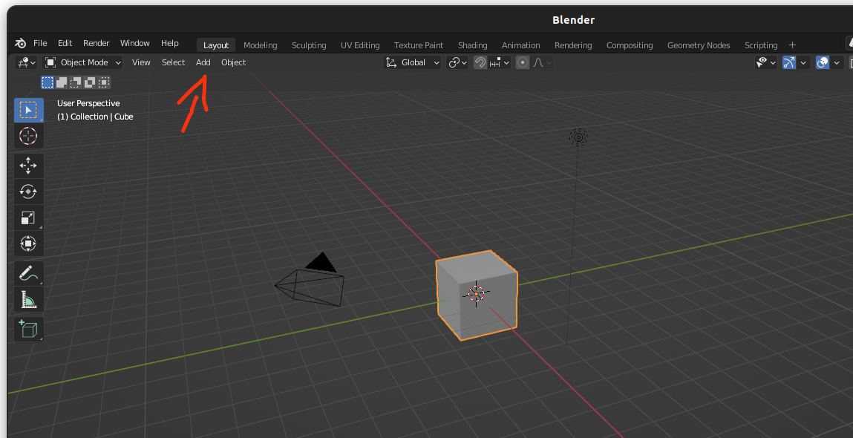Open snapping options dropdown
Screen dimensions: 853x438
coord(499,62)
